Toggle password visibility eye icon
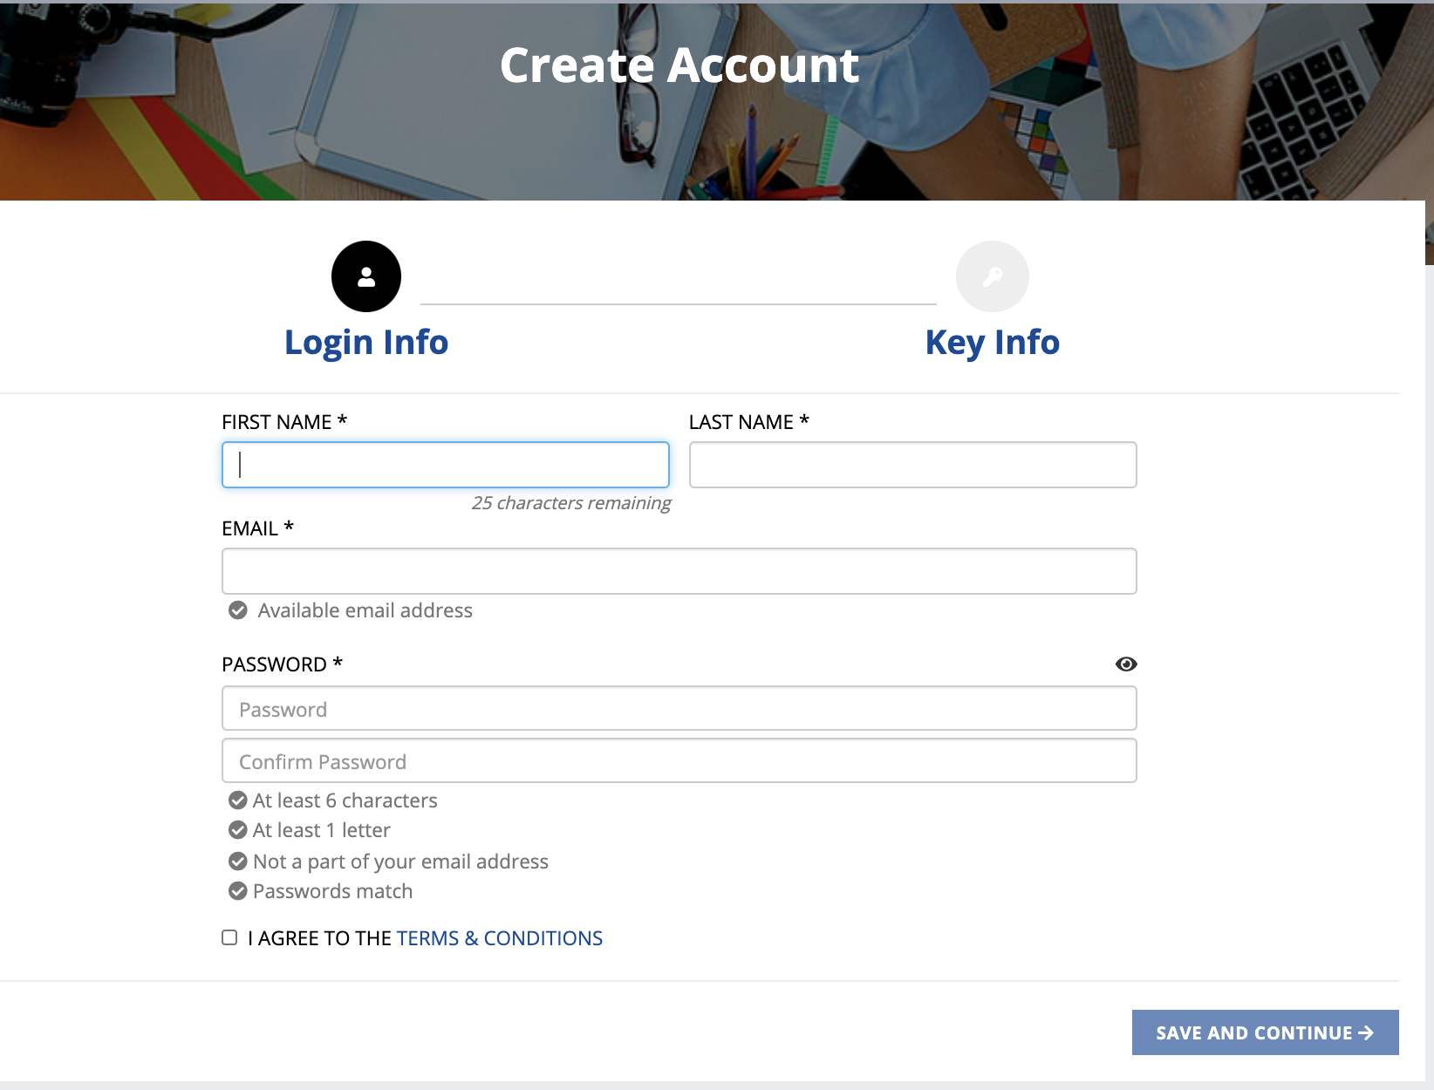1434x1090 pixels. tap(1126, 664)
